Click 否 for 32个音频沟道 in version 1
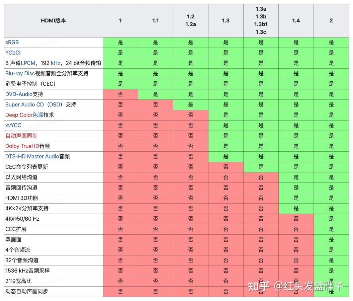 pos(120,260)
